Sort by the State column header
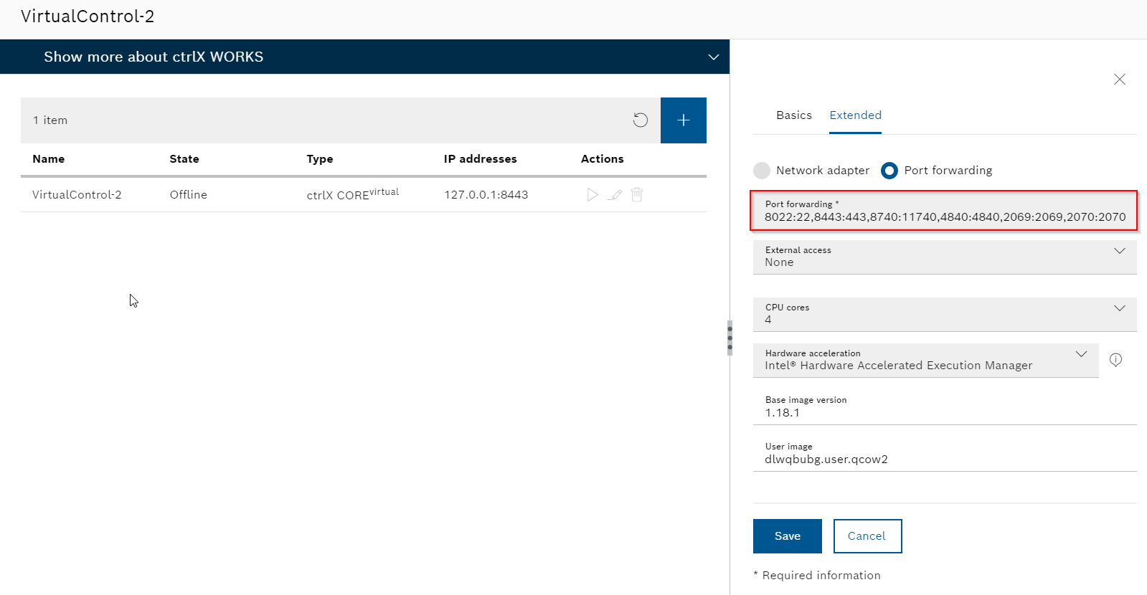 tap(184, 159)
